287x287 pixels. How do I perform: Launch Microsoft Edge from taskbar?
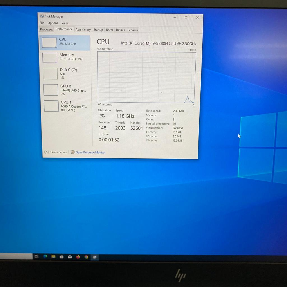coord(45,256)
